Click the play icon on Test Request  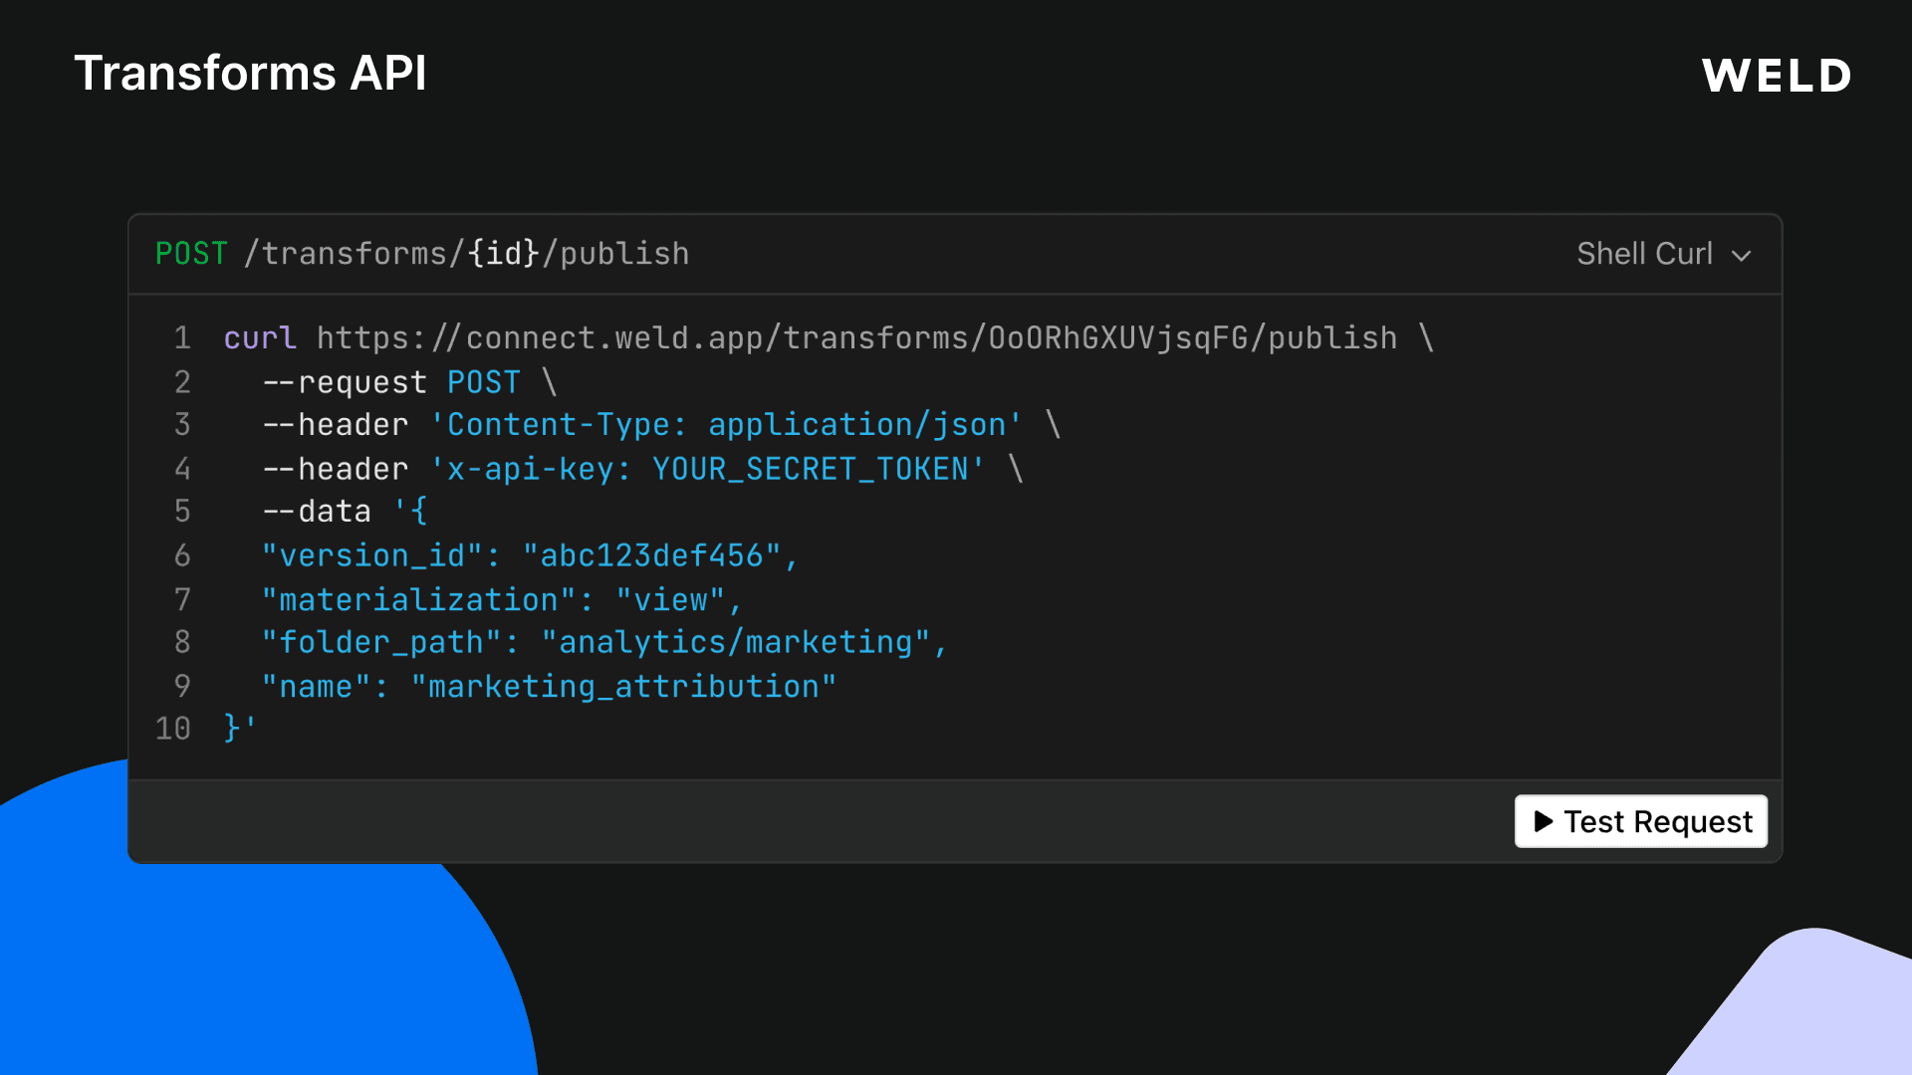1544,821
